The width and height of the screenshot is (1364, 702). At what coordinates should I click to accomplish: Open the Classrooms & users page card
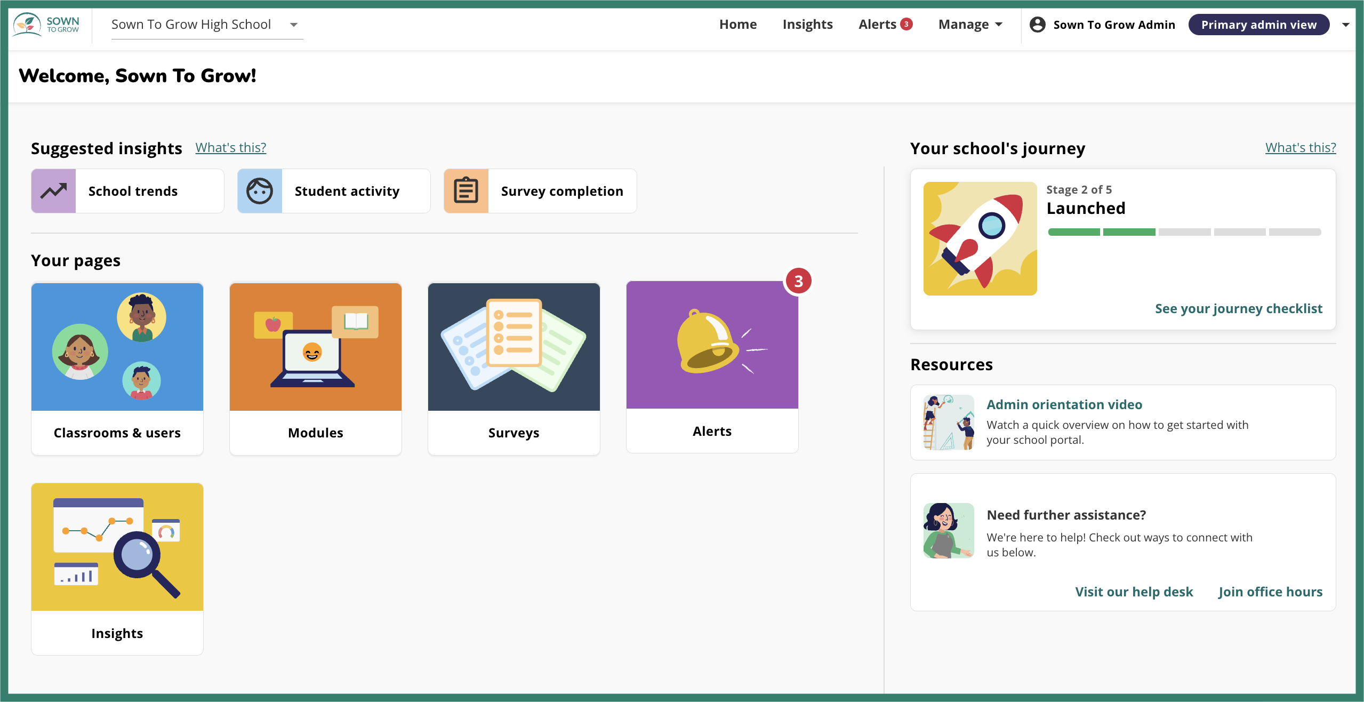pos(117,368)
